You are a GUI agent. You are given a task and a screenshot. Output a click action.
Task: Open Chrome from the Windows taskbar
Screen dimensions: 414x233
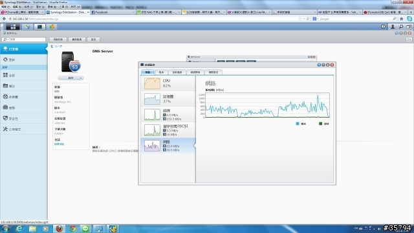click(72, 228)
